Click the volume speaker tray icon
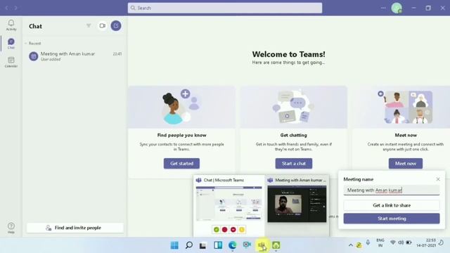 pos(401,242)
